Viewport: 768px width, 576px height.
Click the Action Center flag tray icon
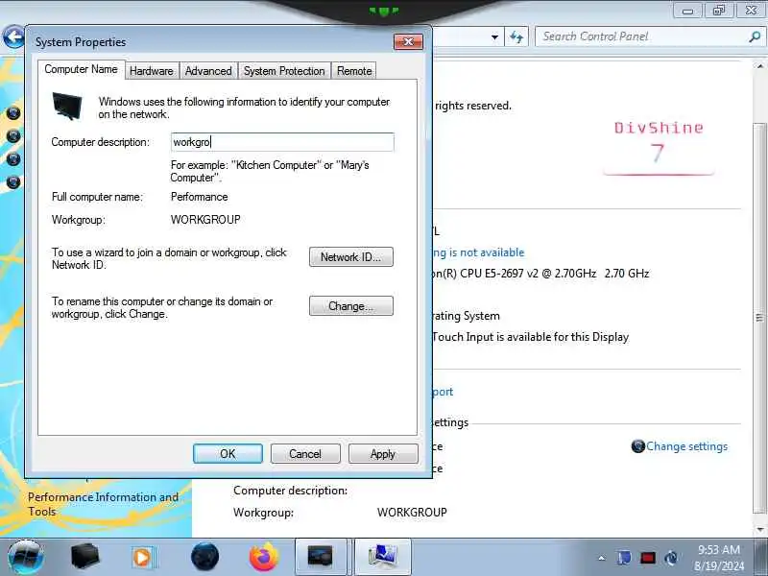coord(624,558)
